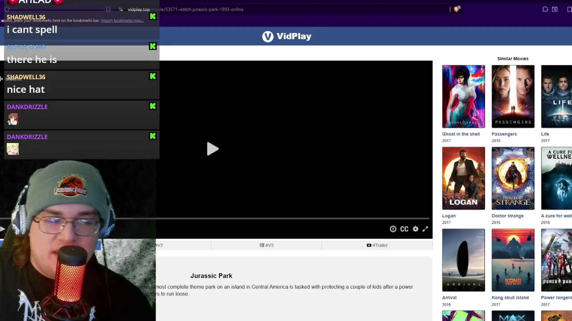Click the Doctor strange title link
Screen dimensions: 572x321
coord(508,216)
